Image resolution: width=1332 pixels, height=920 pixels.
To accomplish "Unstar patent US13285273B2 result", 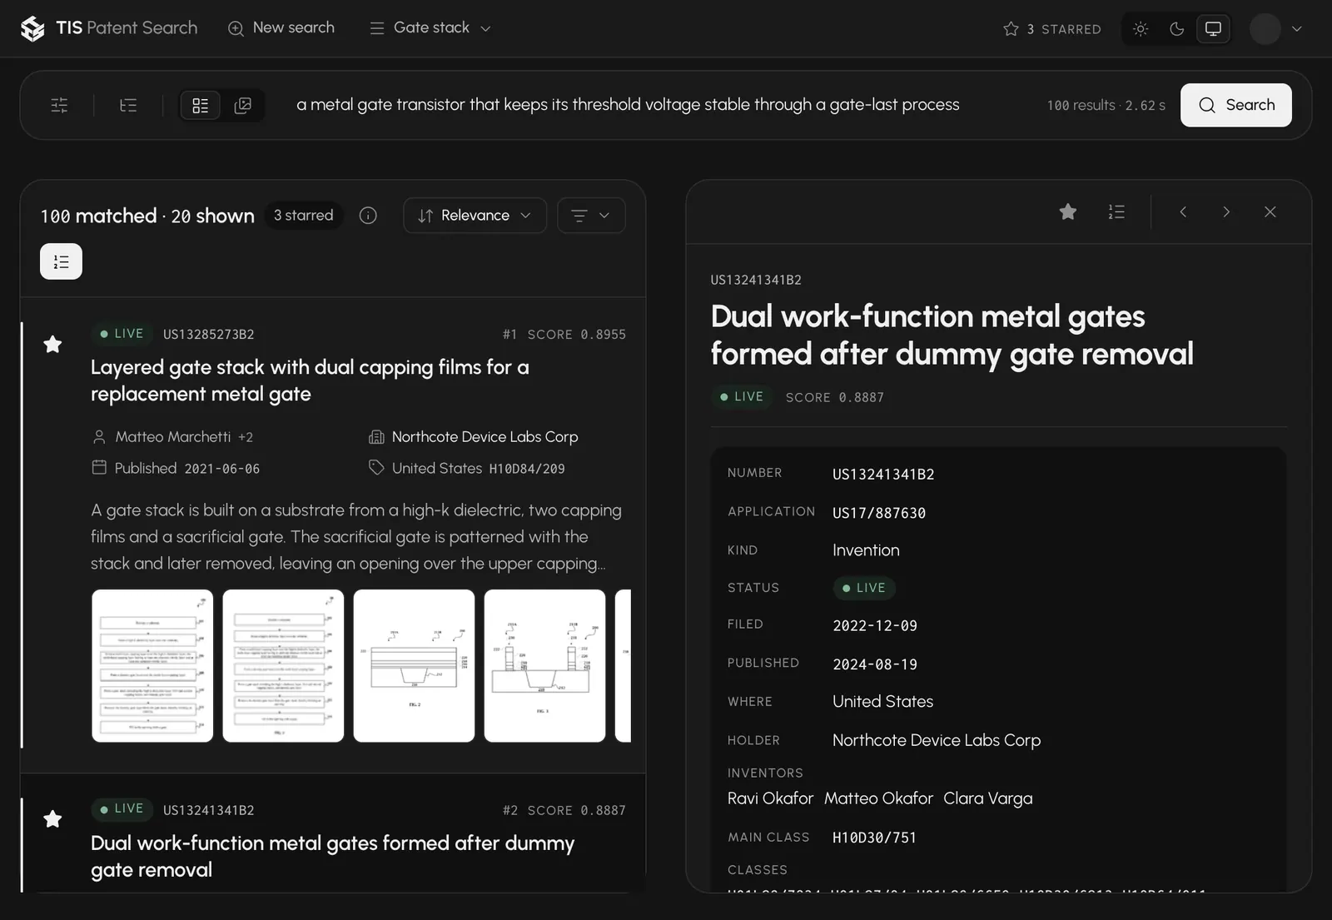I will click(52, 344).
